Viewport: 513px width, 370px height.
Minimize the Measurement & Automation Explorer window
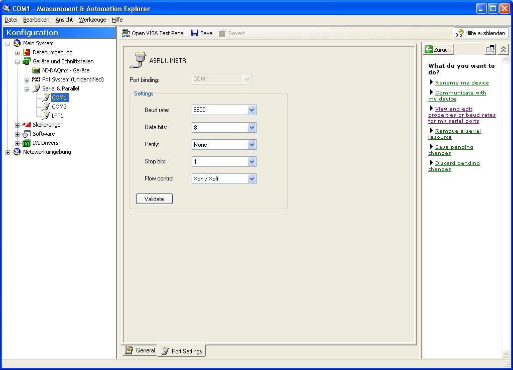[x=481, y=9]
